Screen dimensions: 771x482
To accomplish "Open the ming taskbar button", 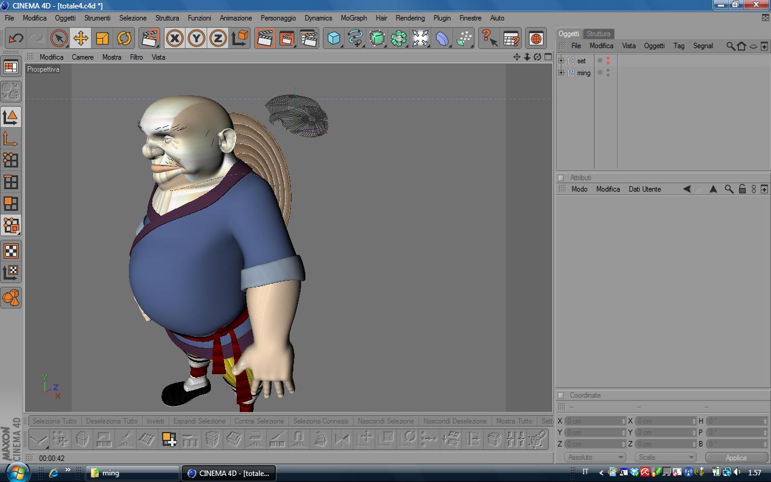I will (x=133, y=473).
